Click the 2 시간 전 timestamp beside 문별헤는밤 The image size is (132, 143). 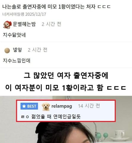[x=51, y=24]
